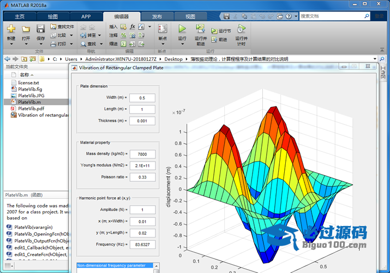
Task: Click the fx insert function icon
Action: click(132, 26)
